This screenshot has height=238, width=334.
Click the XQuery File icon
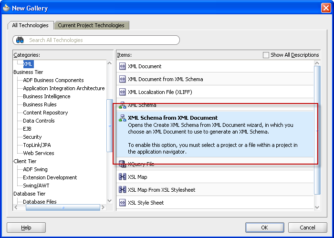pyautogui.click(x=122, y=164)
